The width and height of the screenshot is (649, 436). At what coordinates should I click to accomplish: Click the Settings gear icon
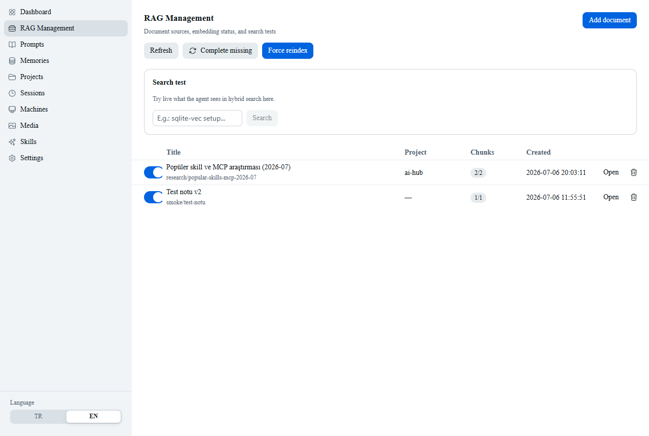(x=12, y=158)
